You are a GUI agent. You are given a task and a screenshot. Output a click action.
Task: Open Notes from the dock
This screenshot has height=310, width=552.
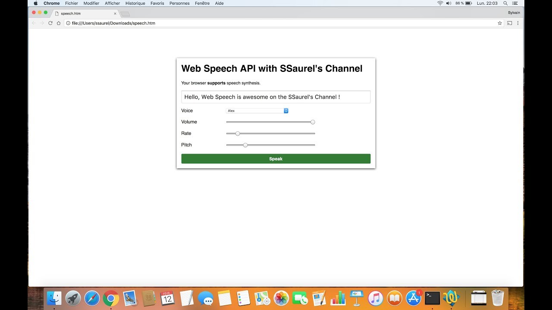pyautogui.click(x=225, y=298)
